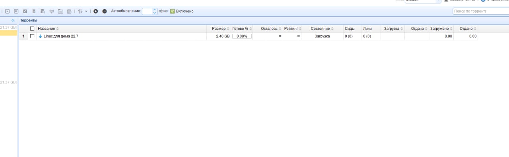509x157 pixels.
Task: Click row number 1 cell
Action: tap(23, 36)
